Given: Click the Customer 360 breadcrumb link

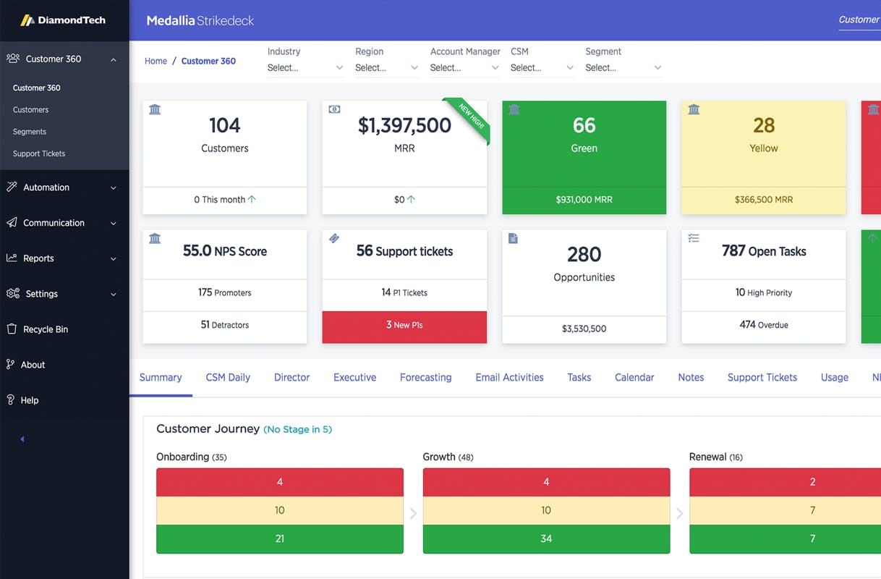Looking at the screenshot, I should (x=208, y=61).
